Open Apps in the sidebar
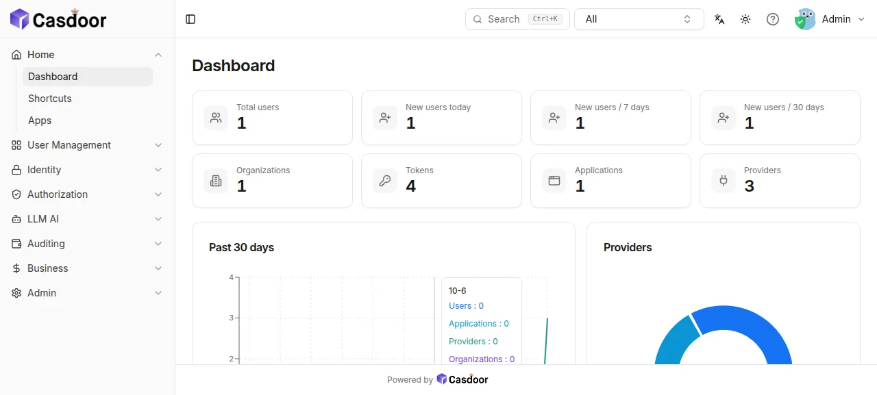The image size is (877, 395). coord(88,120)
